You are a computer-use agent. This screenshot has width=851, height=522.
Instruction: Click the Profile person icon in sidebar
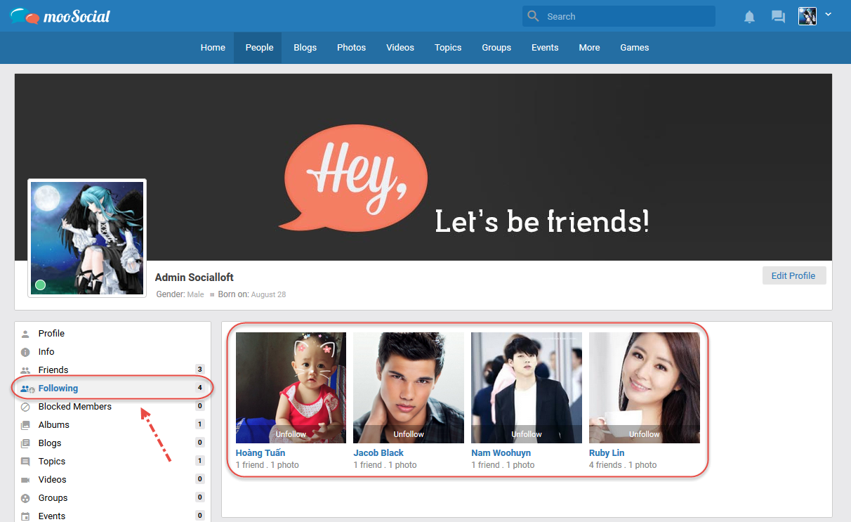[25, 334]
